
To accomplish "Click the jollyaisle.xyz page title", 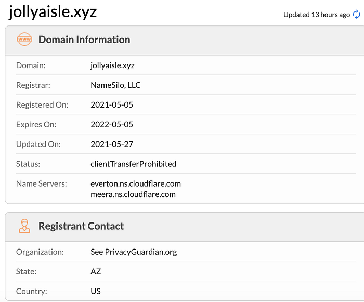I will [53, 12].
